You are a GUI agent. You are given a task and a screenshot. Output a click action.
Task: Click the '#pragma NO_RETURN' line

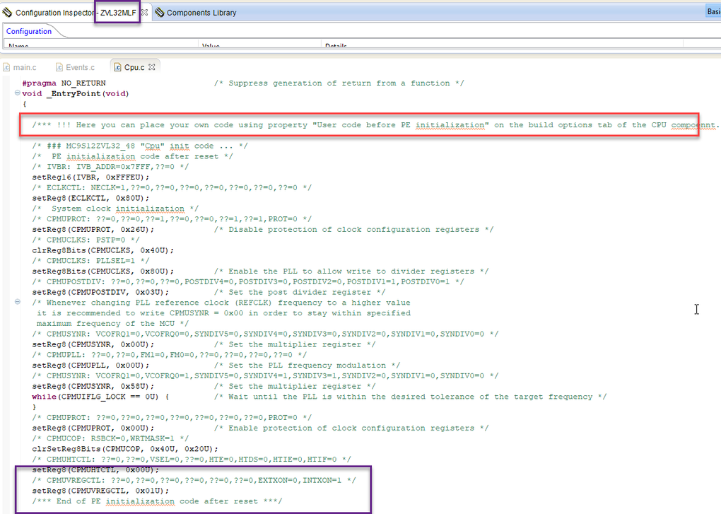coord(64,83)
